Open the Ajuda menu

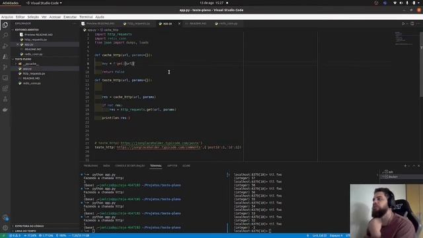tap(100, 17)
